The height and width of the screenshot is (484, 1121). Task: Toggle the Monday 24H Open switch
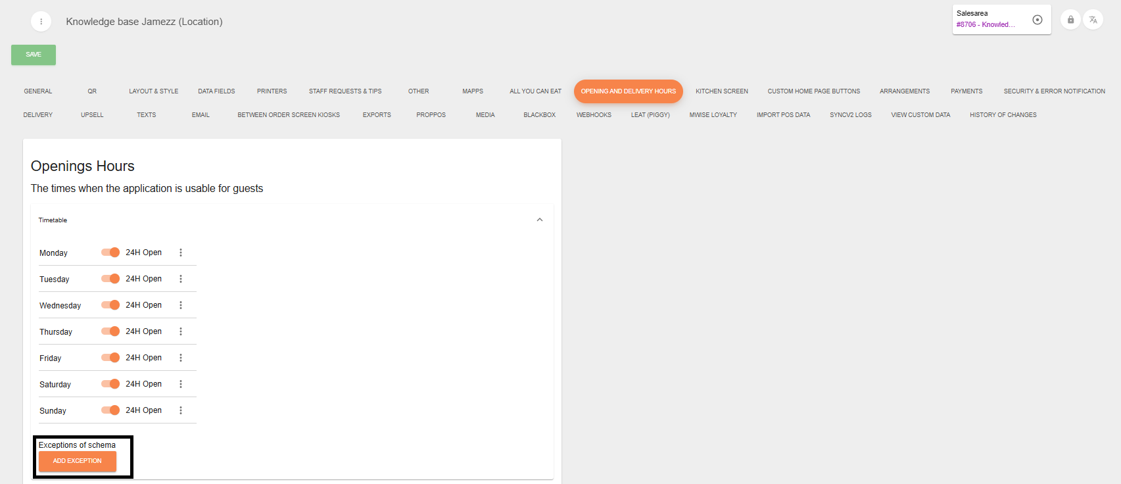pyautogui.click(x=110, y=253)
